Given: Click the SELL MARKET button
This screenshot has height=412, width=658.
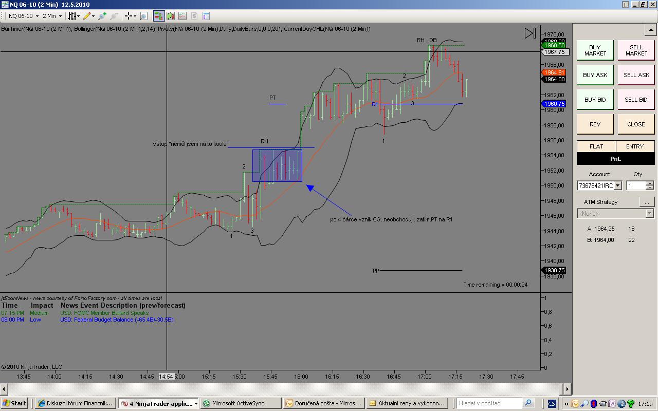Looking at the screenshot, I should pyautogui.click(x=636, y=50).
